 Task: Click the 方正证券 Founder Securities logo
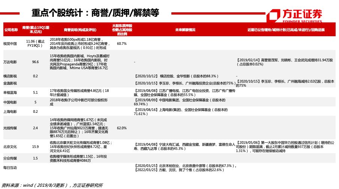click(x=294, y=16)
